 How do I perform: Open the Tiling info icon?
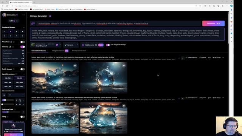click(x=8, y=117)
